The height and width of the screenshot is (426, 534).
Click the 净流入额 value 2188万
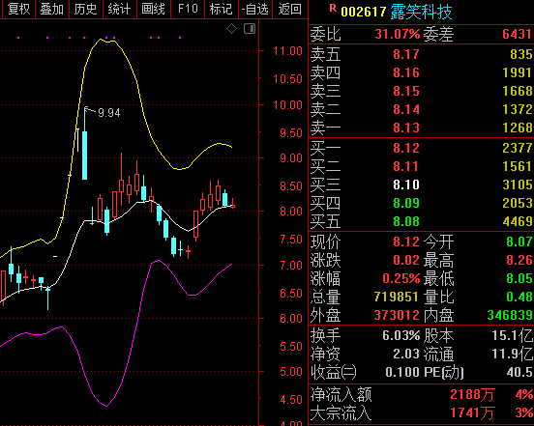[472, 395]
